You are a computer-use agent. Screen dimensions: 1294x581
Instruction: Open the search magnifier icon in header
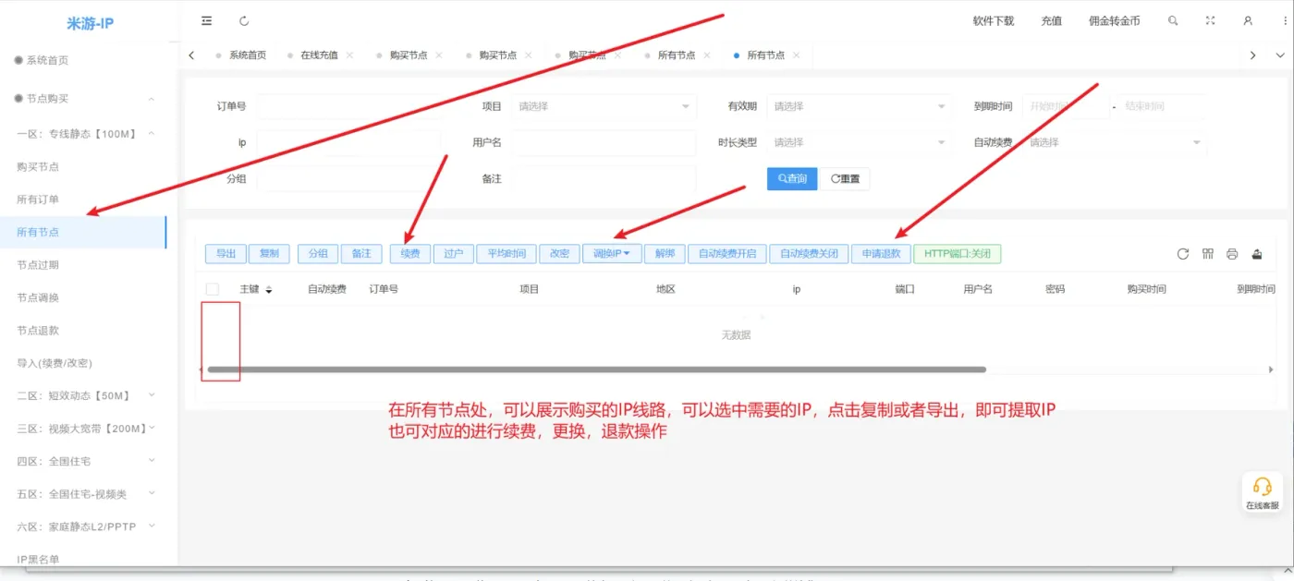1173,20
